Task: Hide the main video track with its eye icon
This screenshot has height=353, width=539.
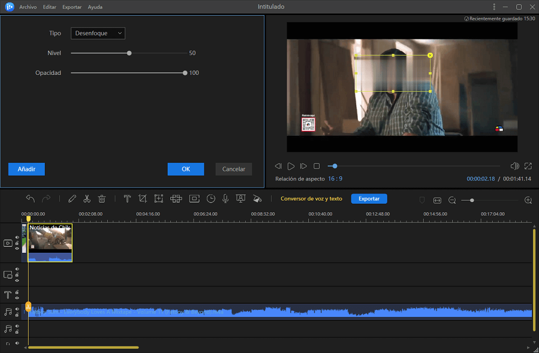Action: pyautogui.click(x=17, y=248)
